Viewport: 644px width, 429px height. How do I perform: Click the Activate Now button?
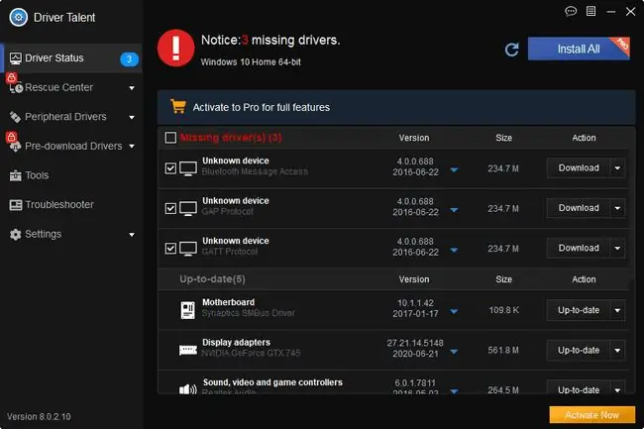pyautogui.click(x=591, y=415)
